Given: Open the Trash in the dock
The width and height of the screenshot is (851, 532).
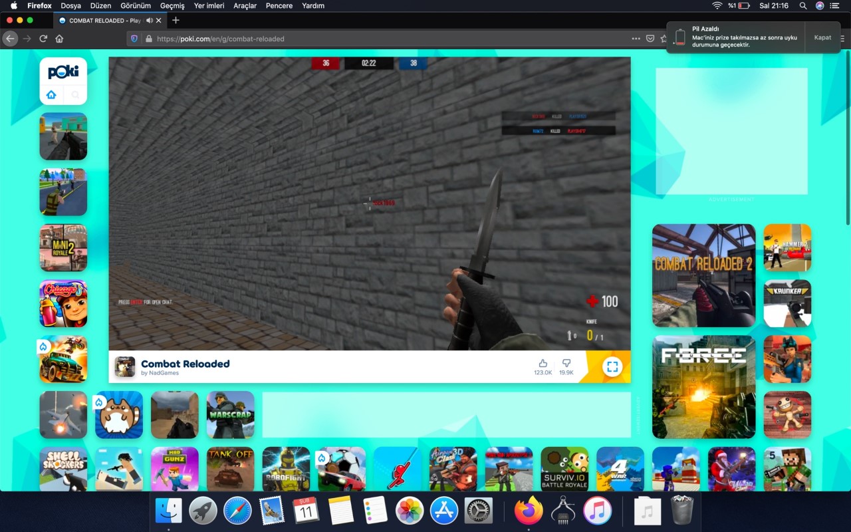Looking at the screenshot, I should click(x=682, y=511).
